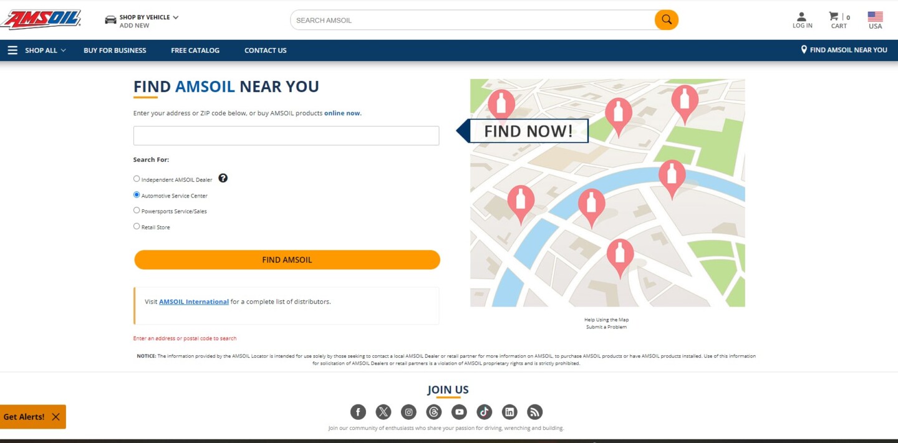The width and height of the screenshot is (898, 443).
Task: Dismiss the Get Alerts banner
Action: [x=56, y=417]
